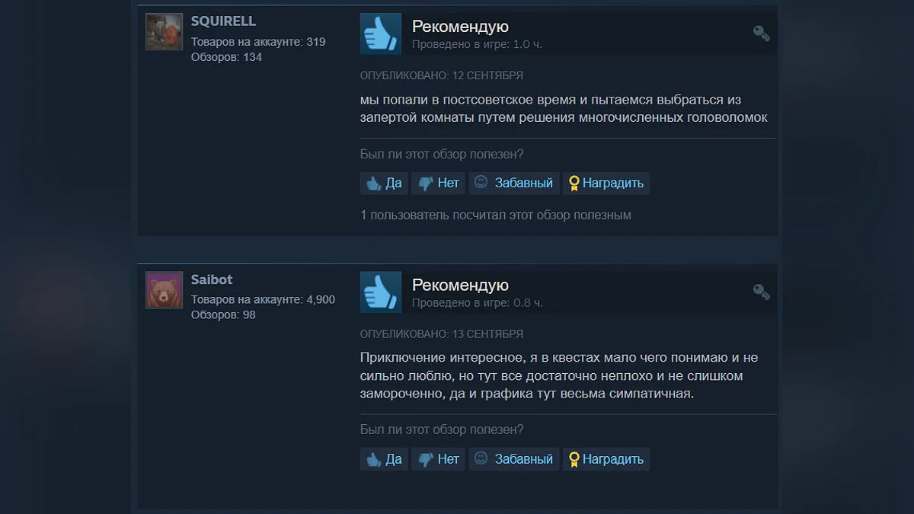The height and width of the screenshot is (514, 914).
Task: Click the key icon on SQUIRELL's review
Action: click(x=761, y=34)
